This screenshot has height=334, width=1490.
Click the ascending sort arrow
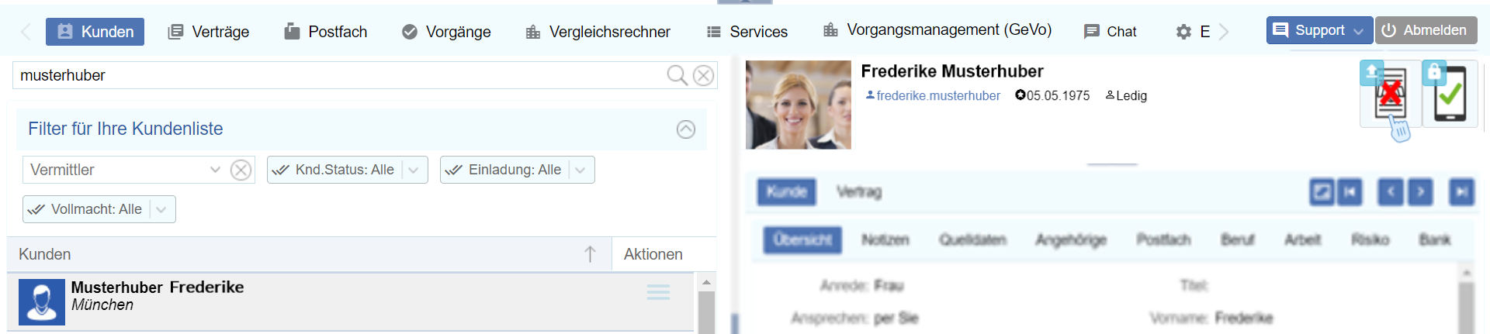[x=590, y=254]
